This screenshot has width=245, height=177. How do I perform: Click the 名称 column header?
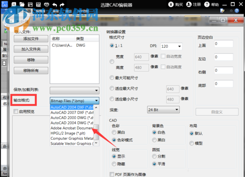(62, 39)
